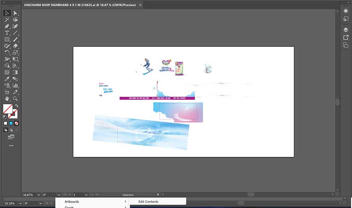Open rotate view dropdown beside 16.67% zoom

58,195
